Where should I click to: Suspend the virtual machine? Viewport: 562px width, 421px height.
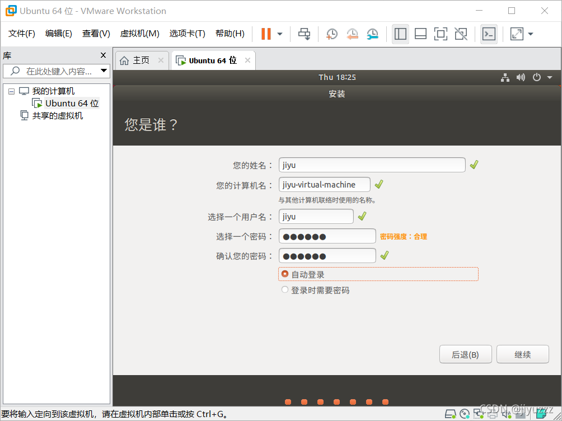tap(265, 34)
